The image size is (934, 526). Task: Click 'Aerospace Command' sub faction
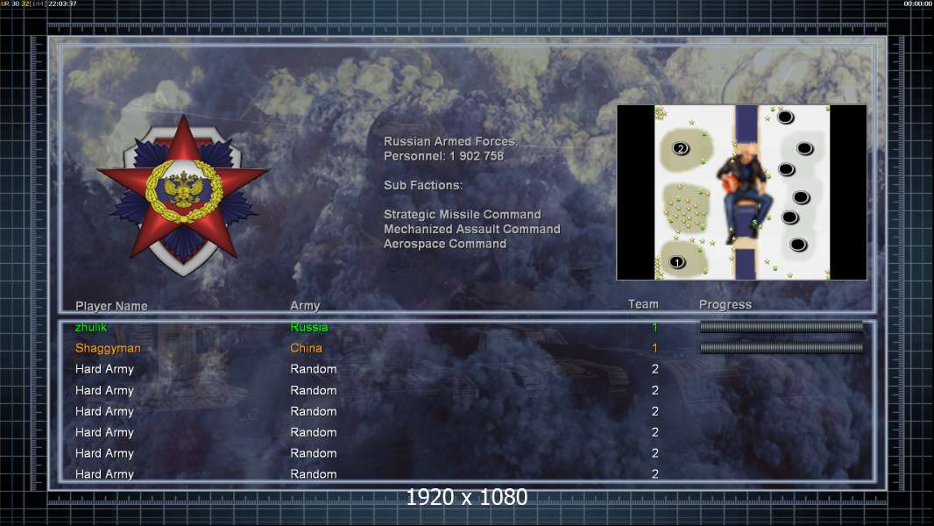coord(445,244)
